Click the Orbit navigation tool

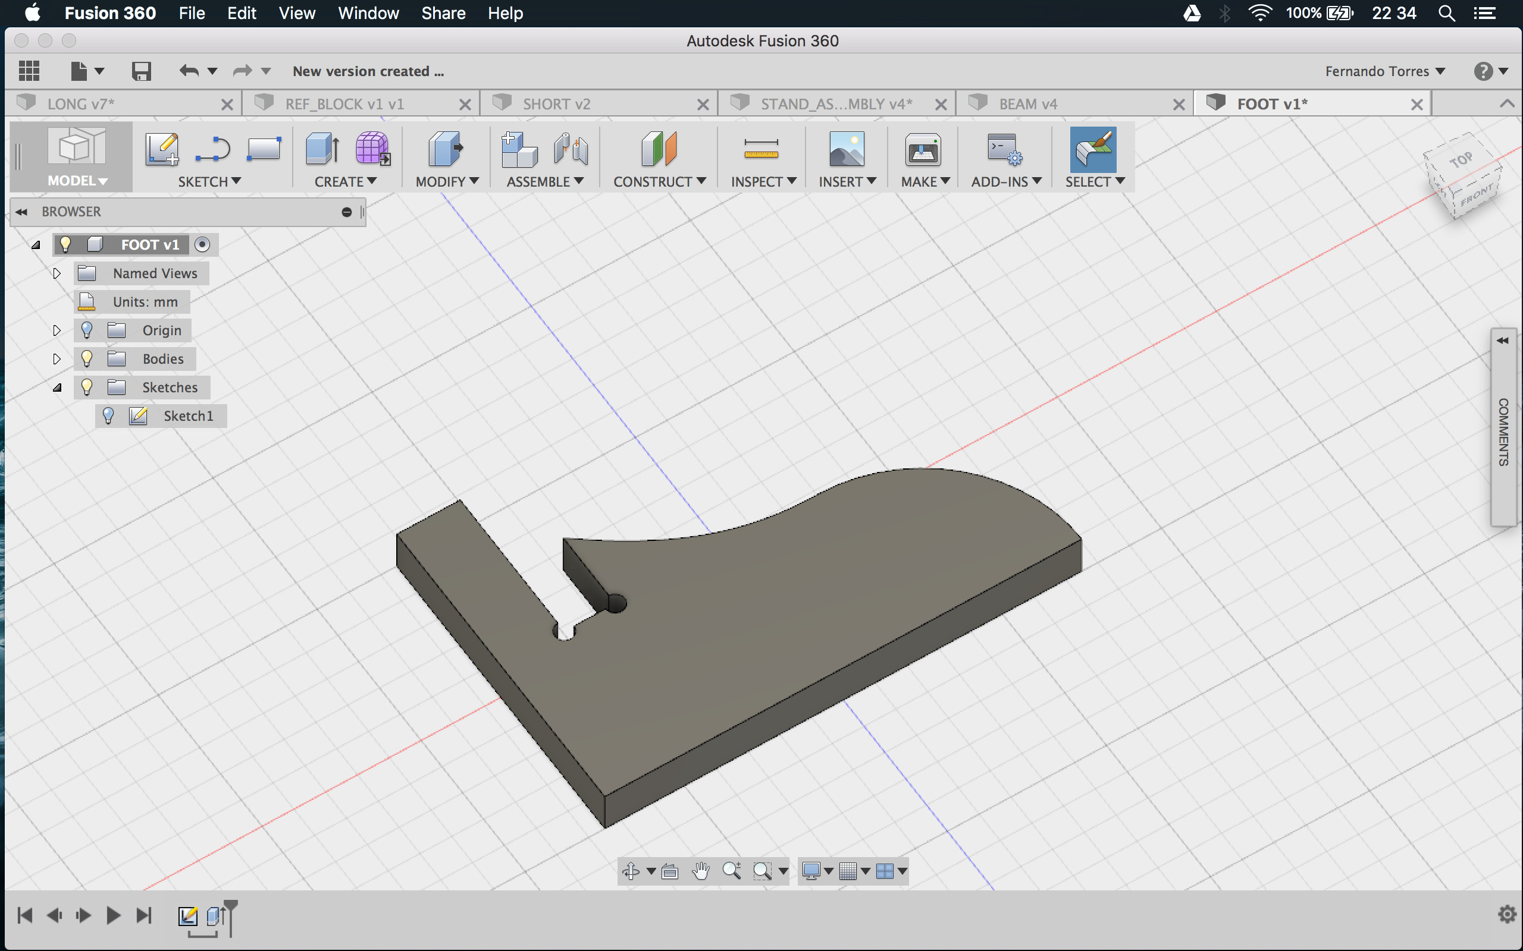click(631, 871)
